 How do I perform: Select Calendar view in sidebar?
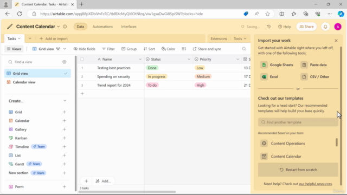pos(37,82)
